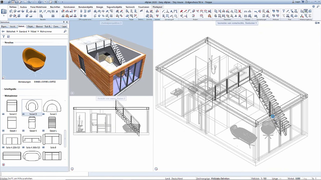Undo the last action

(29, 2)
